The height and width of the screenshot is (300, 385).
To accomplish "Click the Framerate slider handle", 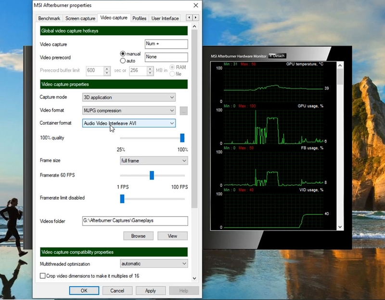I will point(152,175).
